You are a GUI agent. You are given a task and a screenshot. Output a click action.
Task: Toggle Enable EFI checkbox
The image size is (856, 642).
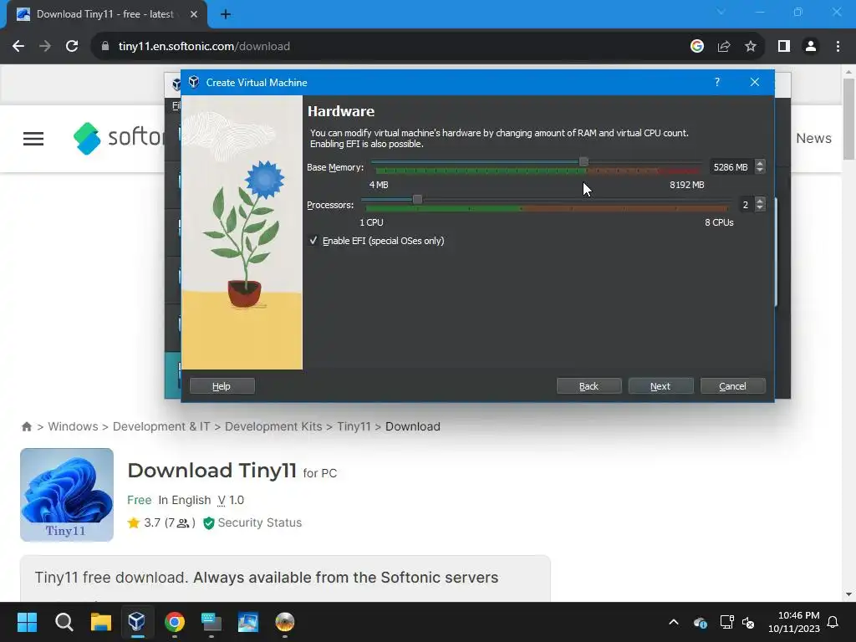(313, 241)
